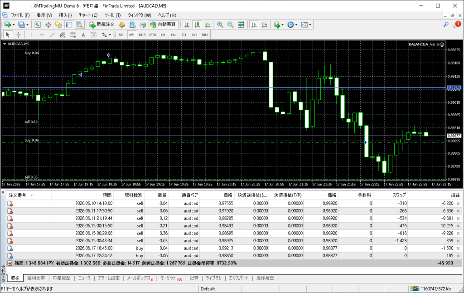Open the new chart icon
The height and width of the screenshot is (293, 464).
point(7,24)
